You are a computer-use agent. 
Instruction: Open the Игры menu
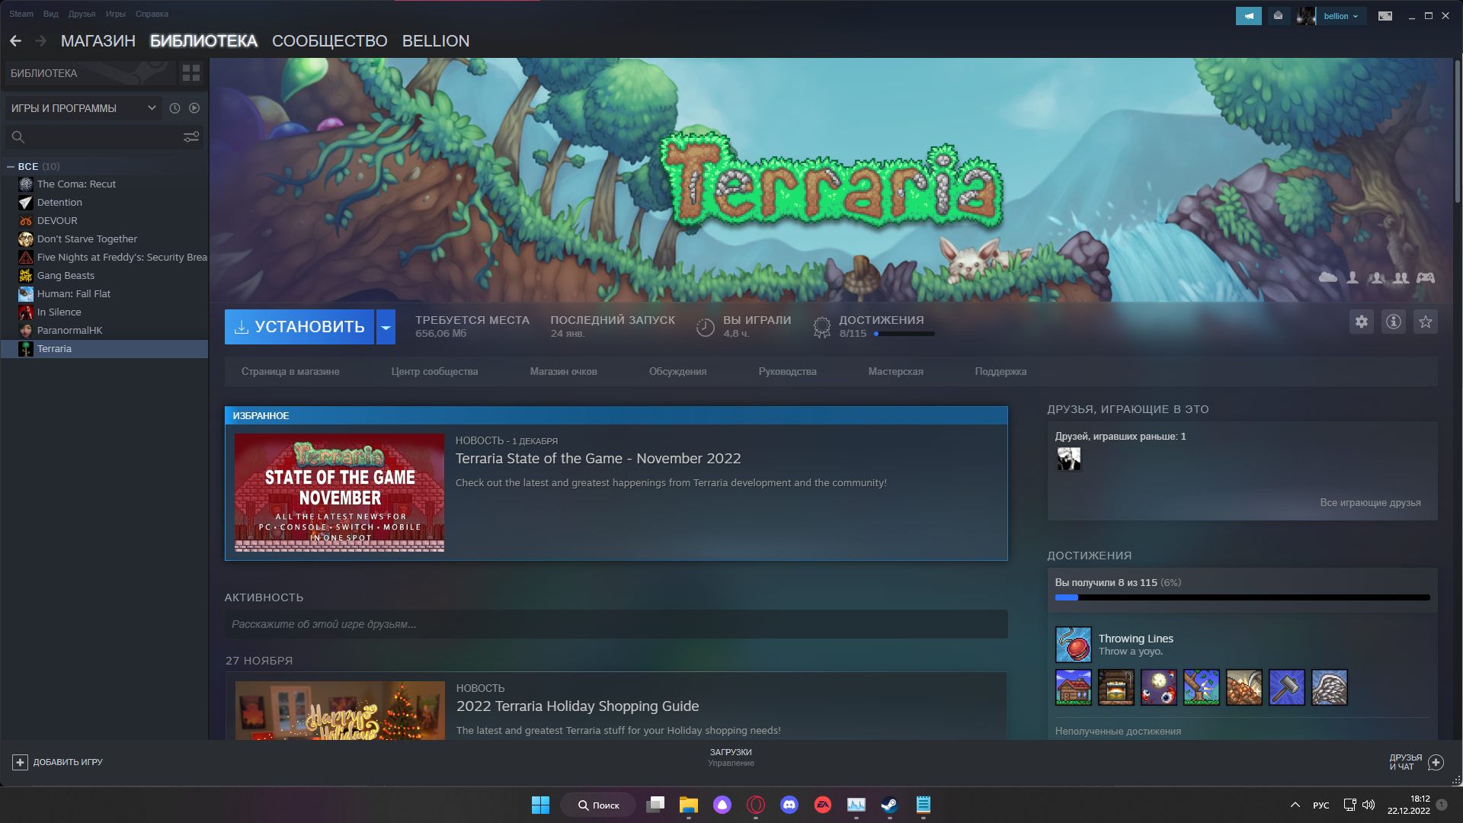116,14
